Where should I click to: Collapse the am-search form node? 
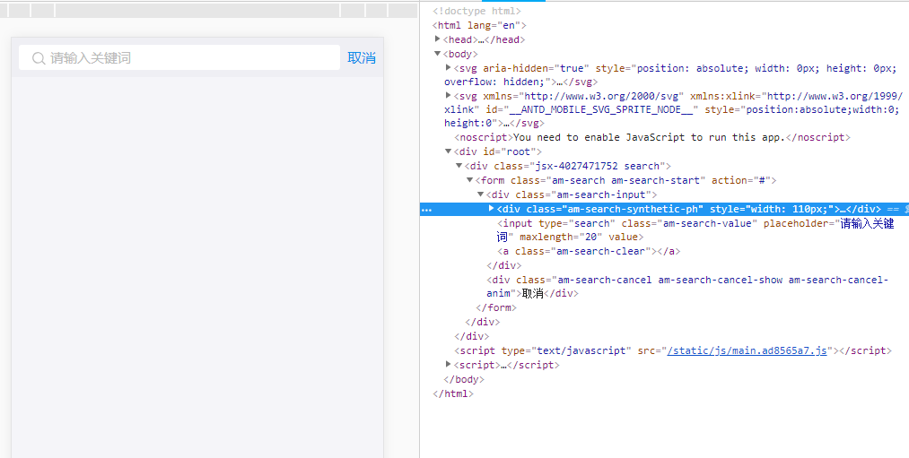469,180
